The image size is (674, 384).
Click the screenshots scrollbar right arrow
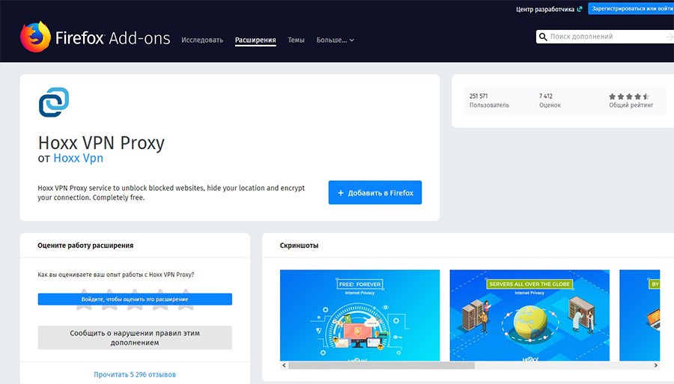657,365
